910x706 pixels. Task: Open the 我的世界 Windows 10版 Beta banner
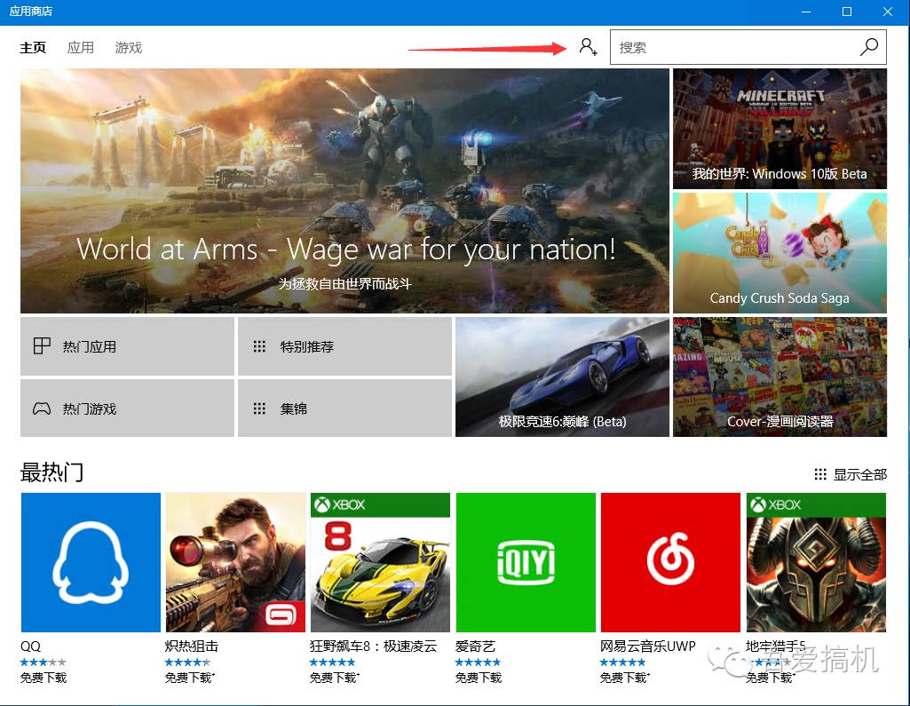[x=779, y=129]
